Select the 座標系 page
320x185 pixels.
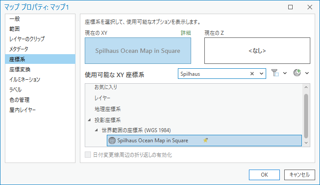pyautogui.click(x=40, y=59)
